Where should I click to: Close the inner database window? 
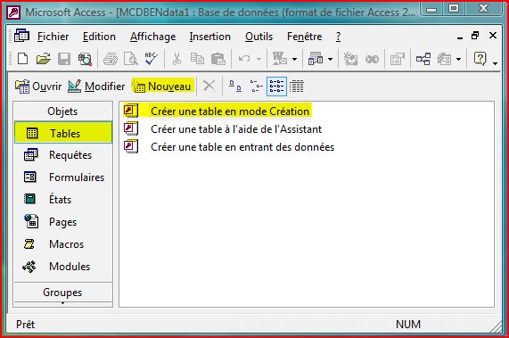coord(493,36)
